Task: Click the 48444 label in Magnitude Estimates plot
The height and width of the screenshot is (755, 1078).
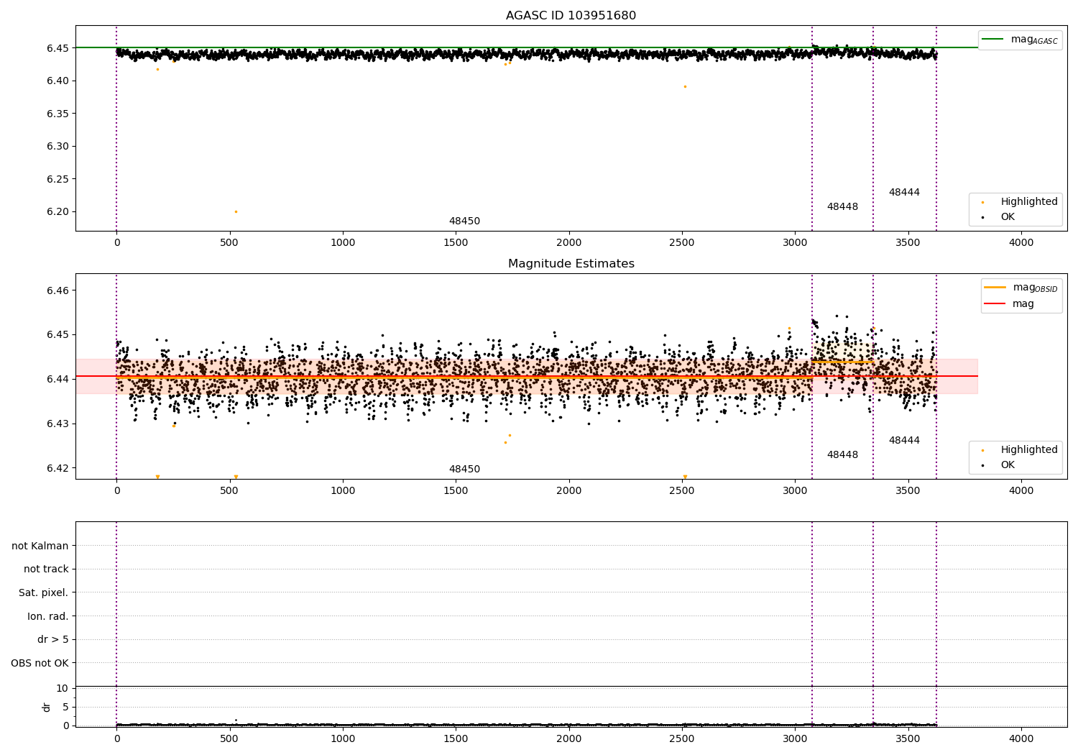Action: click(x=904, y=441)
